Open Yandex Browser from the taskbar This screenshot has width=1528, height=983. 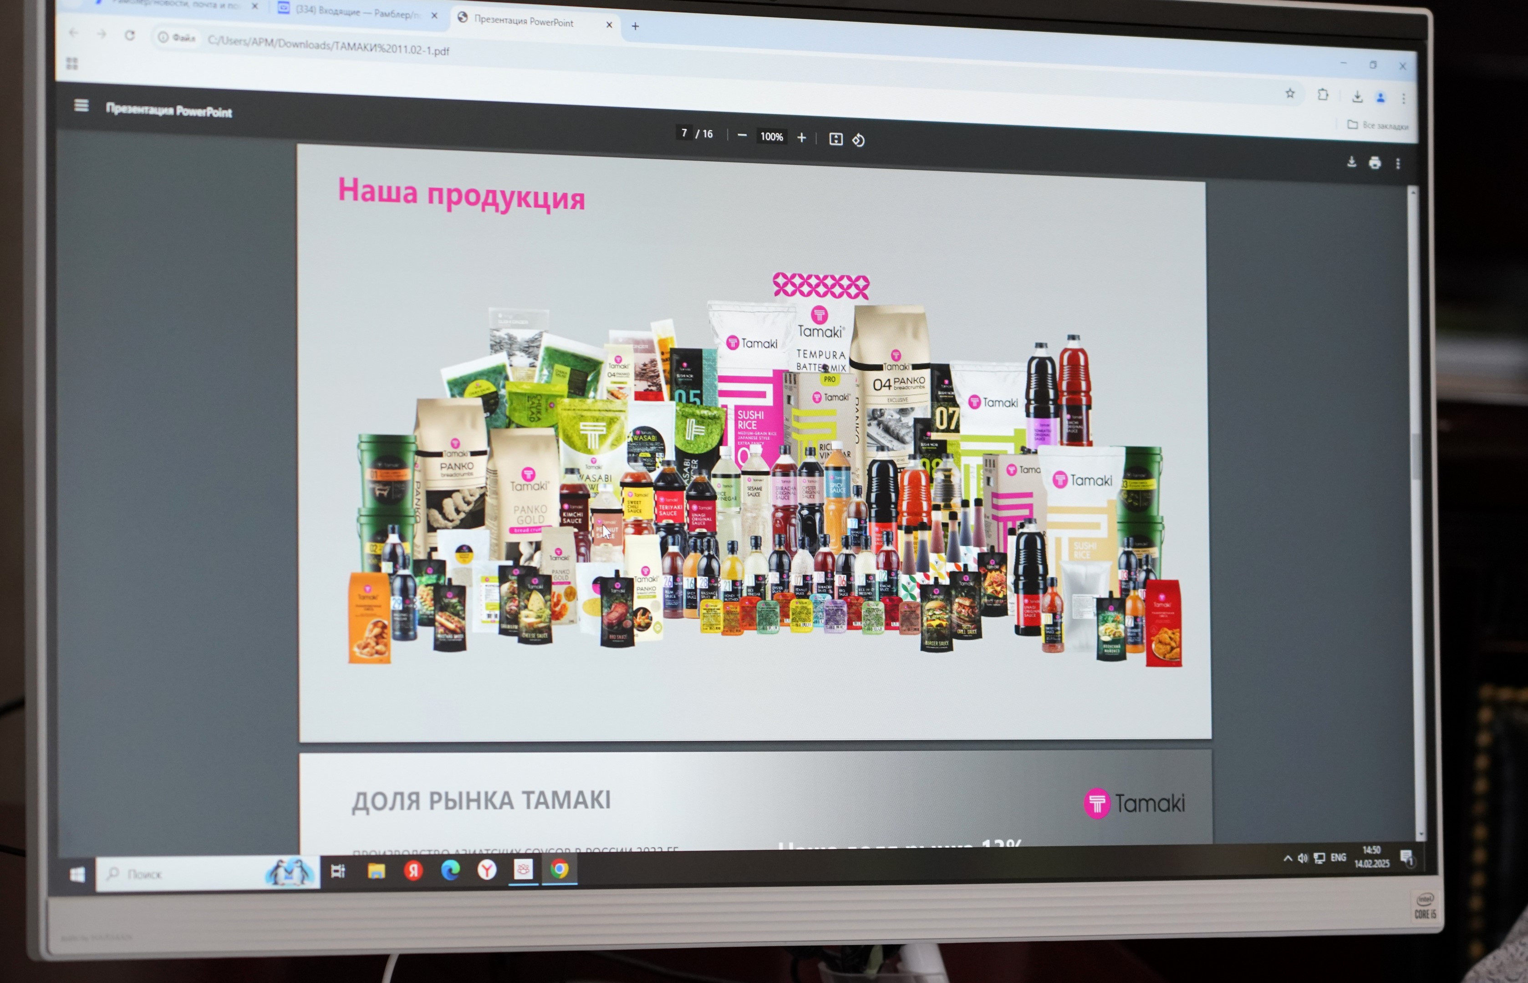pos(487,869)
